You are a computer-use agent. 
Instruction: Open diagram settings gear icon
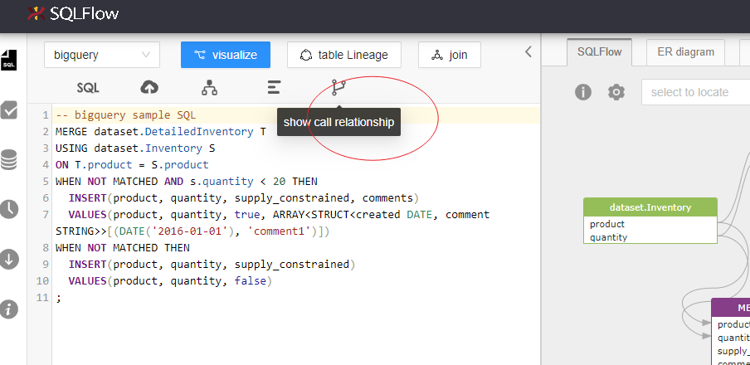(x=616, y=92)
